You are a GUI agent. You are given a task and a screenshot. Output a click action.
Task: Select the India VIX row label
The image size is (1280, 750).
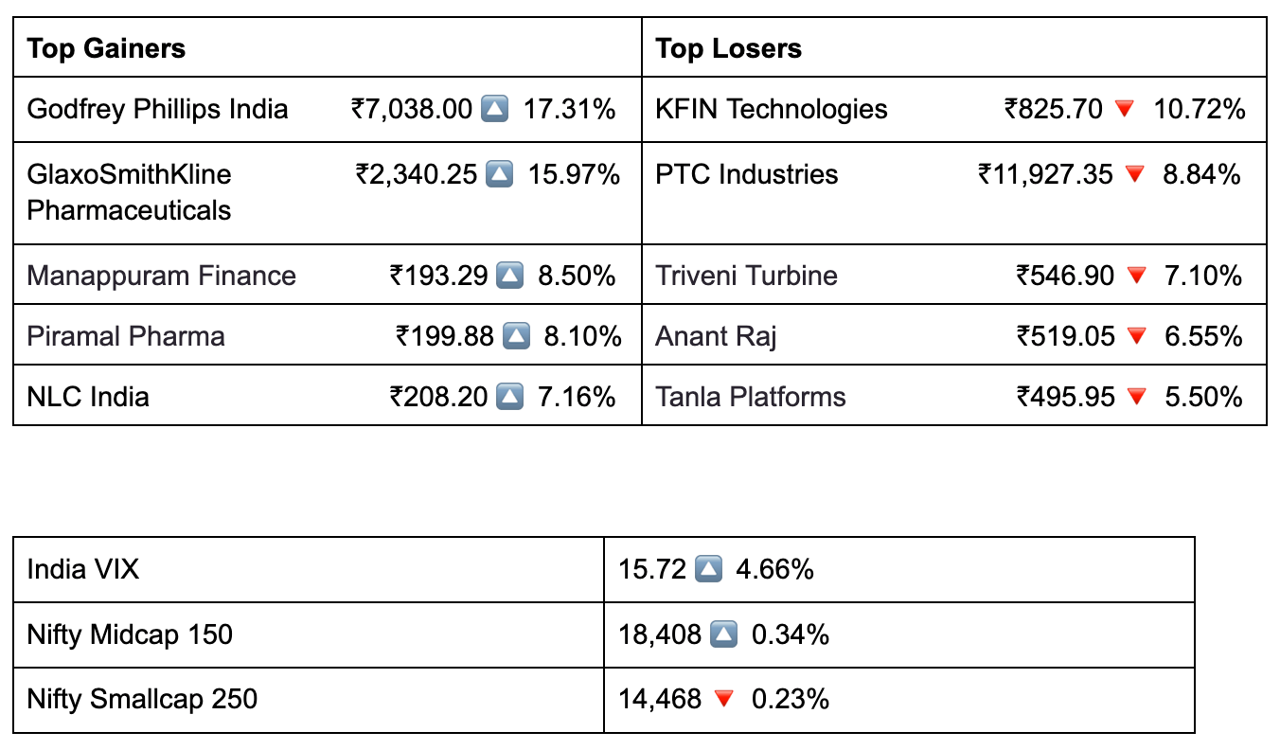tap(83, 569)
